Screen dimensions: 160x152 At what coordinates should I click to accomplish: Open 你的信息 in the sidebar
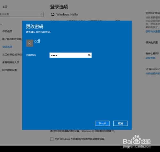(7, 31)
